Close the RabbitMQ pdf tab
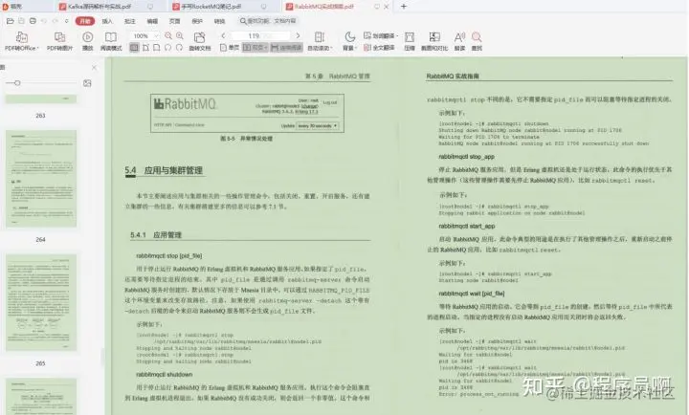This screenshot has width=689, height=415. click(x=387, y=7)
